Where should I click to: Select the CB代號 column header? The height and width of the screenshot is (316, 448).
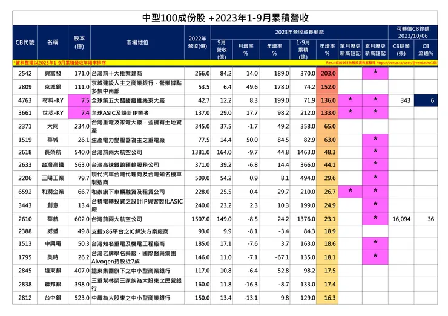pyautogui.click(x=25, y=42)
